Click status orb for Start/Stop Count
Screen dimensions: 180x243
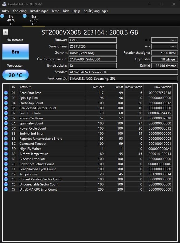click(6, 103)
